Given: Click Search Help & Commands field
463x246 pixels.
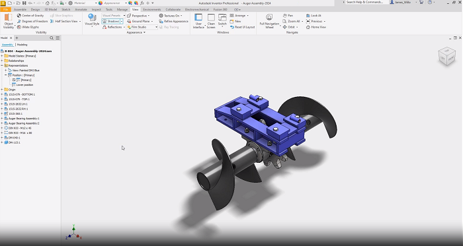Looking at the screenshot, I should coord(364,2).
